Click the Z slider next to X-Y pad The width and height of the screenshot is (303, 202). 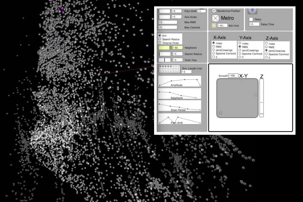262,98
